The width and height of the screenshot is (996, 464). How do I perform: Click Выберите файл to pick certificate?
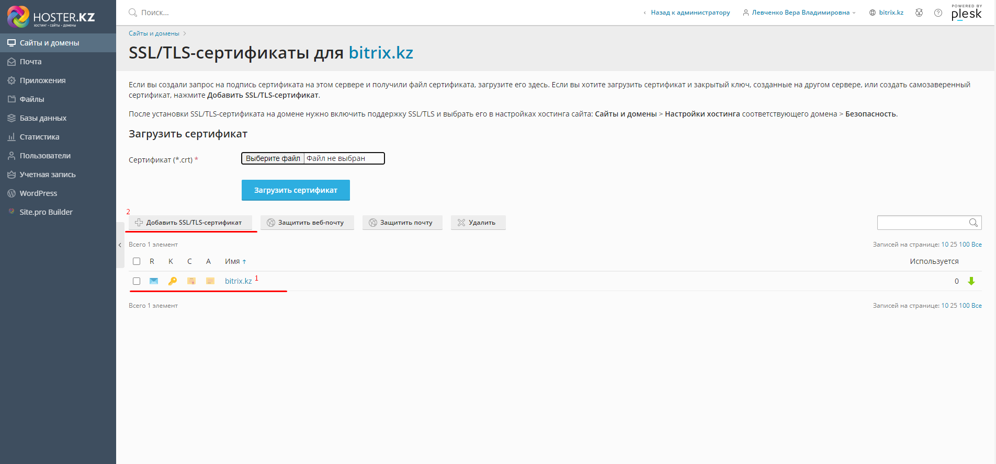coord(273,158)
